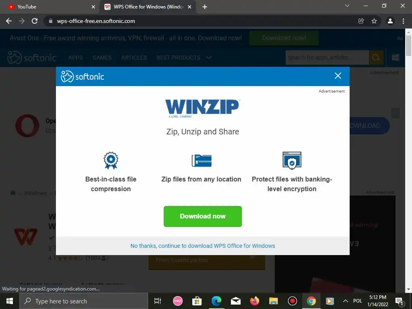The height and width of the screenshot is (309, 412).
Task: Close the Softonic WinZip advertisement popup
Action: click(x=338, y=76)
